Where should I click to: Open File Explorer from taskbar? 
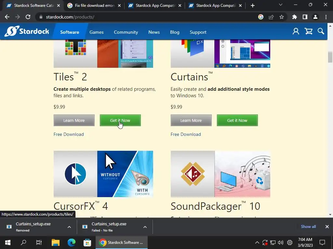(x=56, y=243)
